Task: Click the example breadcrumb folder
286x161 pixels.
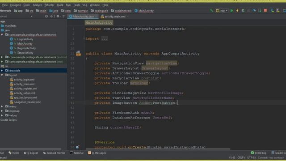Action: pos(80,11)
